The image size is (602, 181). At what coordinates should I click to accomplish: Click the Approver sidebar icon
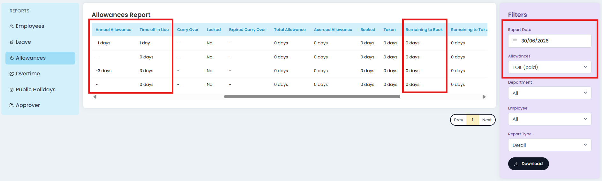tap(11, 105)
